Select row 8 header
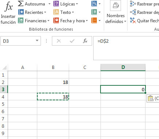This screenshot has height=139, width=159. 4,126
